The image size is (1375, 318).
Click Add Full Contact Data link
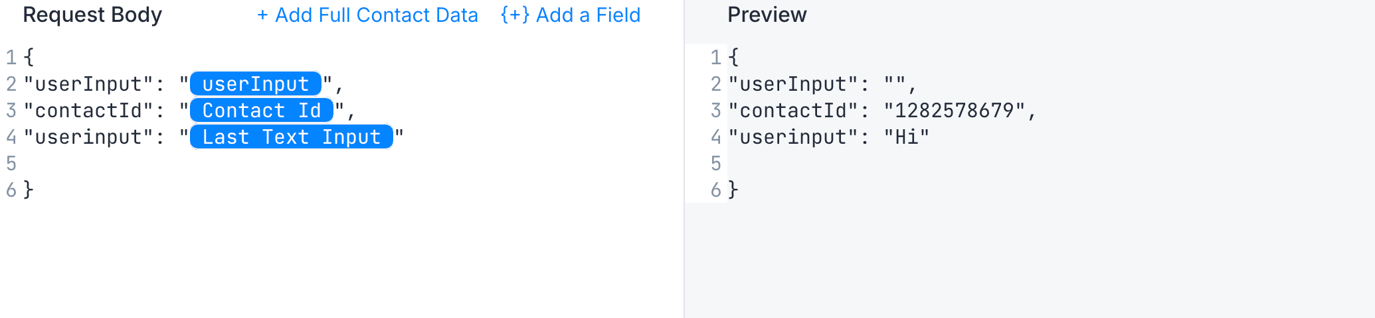click(367, 15)
